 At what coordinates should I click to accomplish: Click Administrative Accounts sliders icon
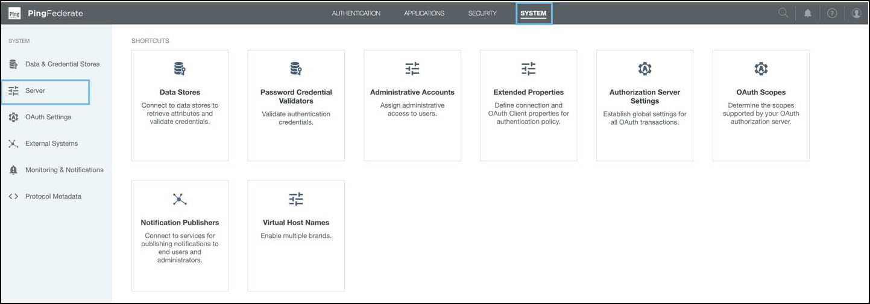point(412,69)
